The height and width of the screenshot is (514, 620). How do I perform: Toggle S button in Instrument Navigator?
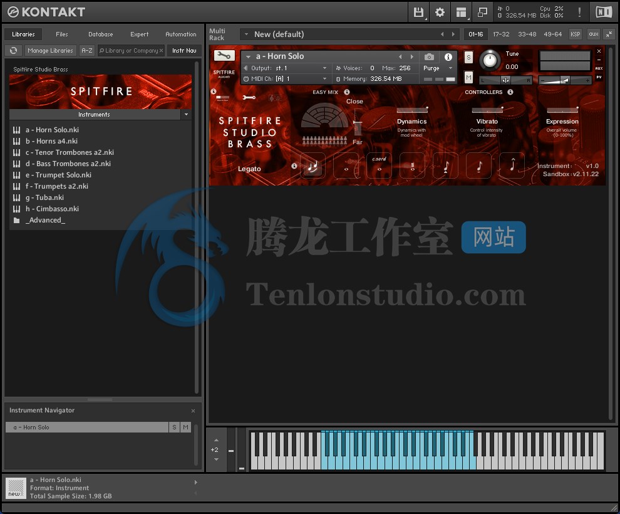[x=174, y=427]
